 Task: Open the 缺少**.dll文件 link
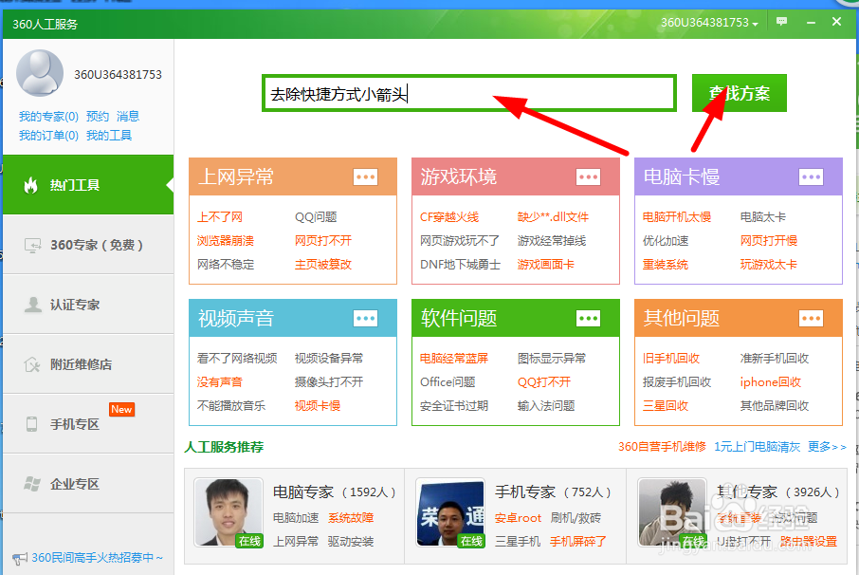pyautogui.click(x=553, y=217)
